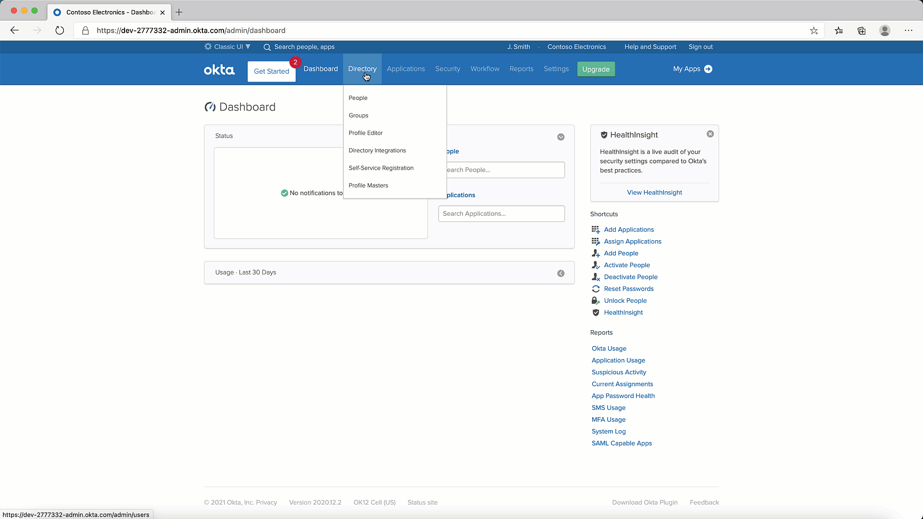
Task: Click the Add Applications shortcut icon
Action: point(596,230)
